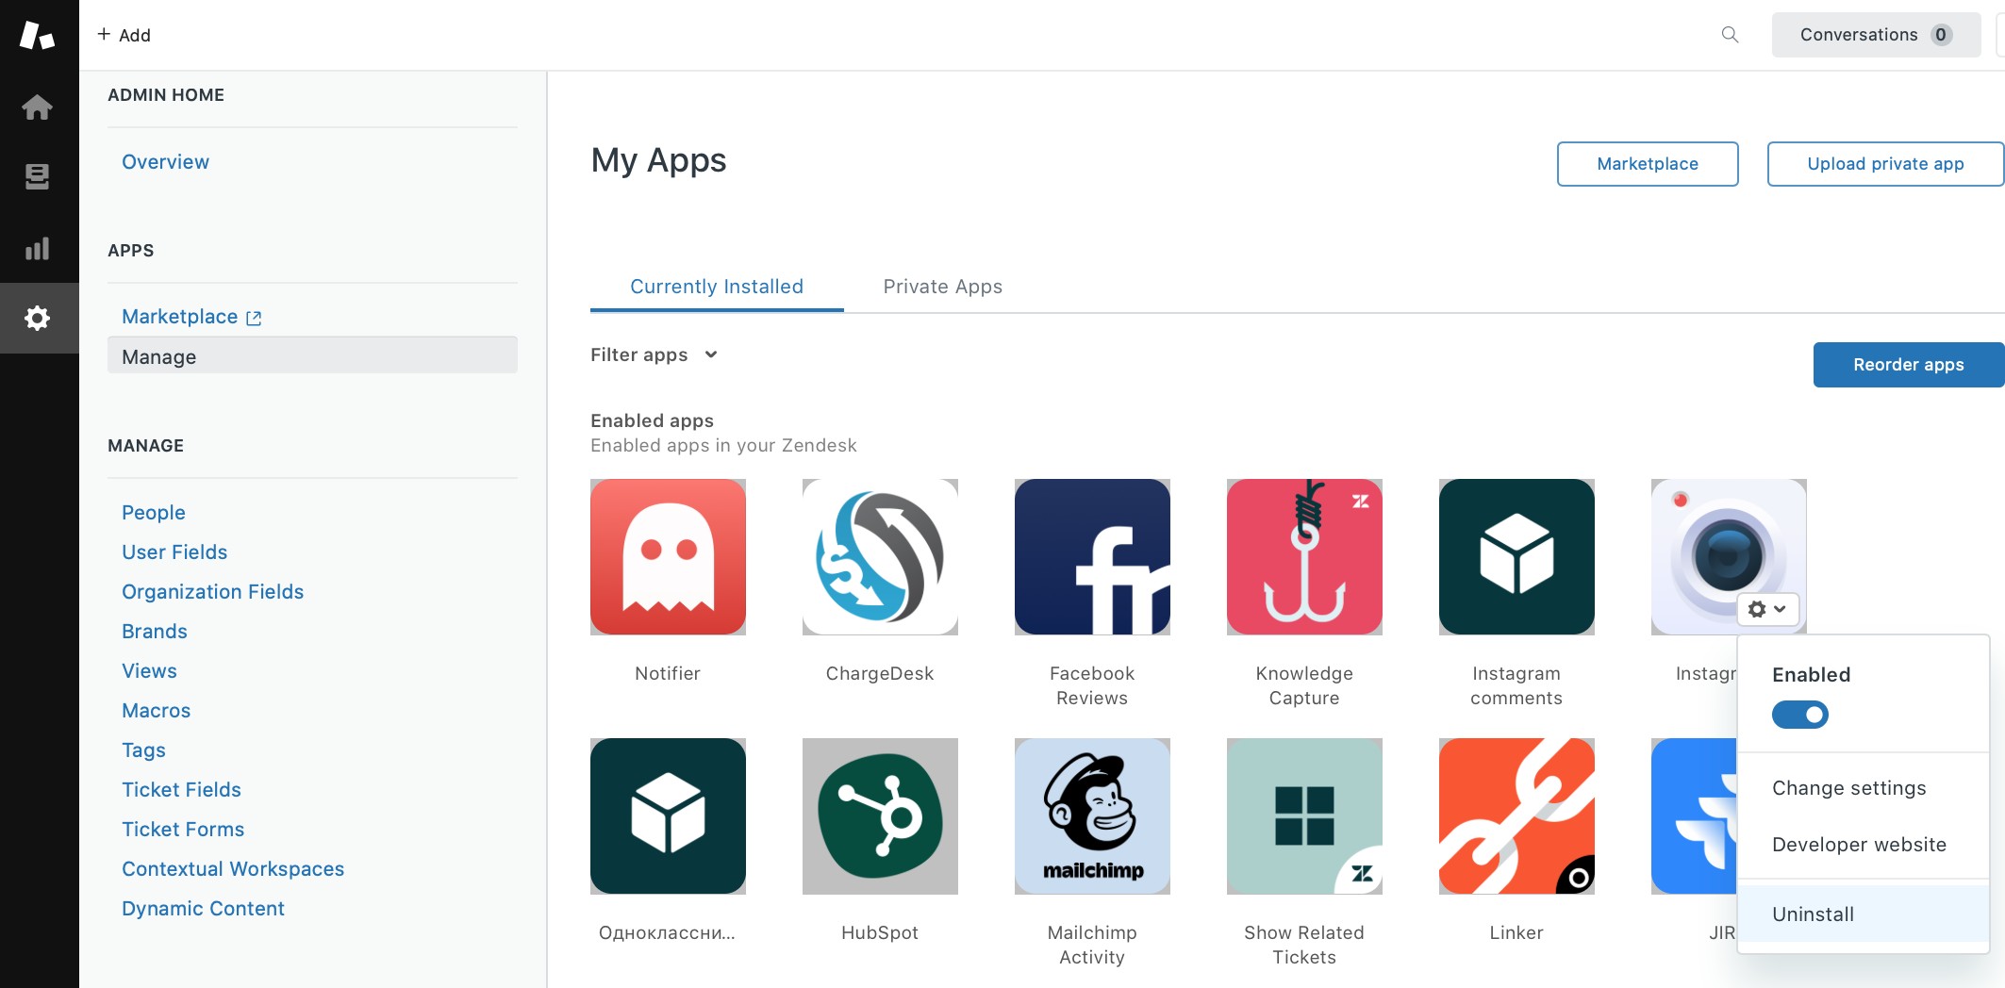Open Marketplace link in sidebar
This screenshot has height=988, width=2005.
tap(179, 317)
